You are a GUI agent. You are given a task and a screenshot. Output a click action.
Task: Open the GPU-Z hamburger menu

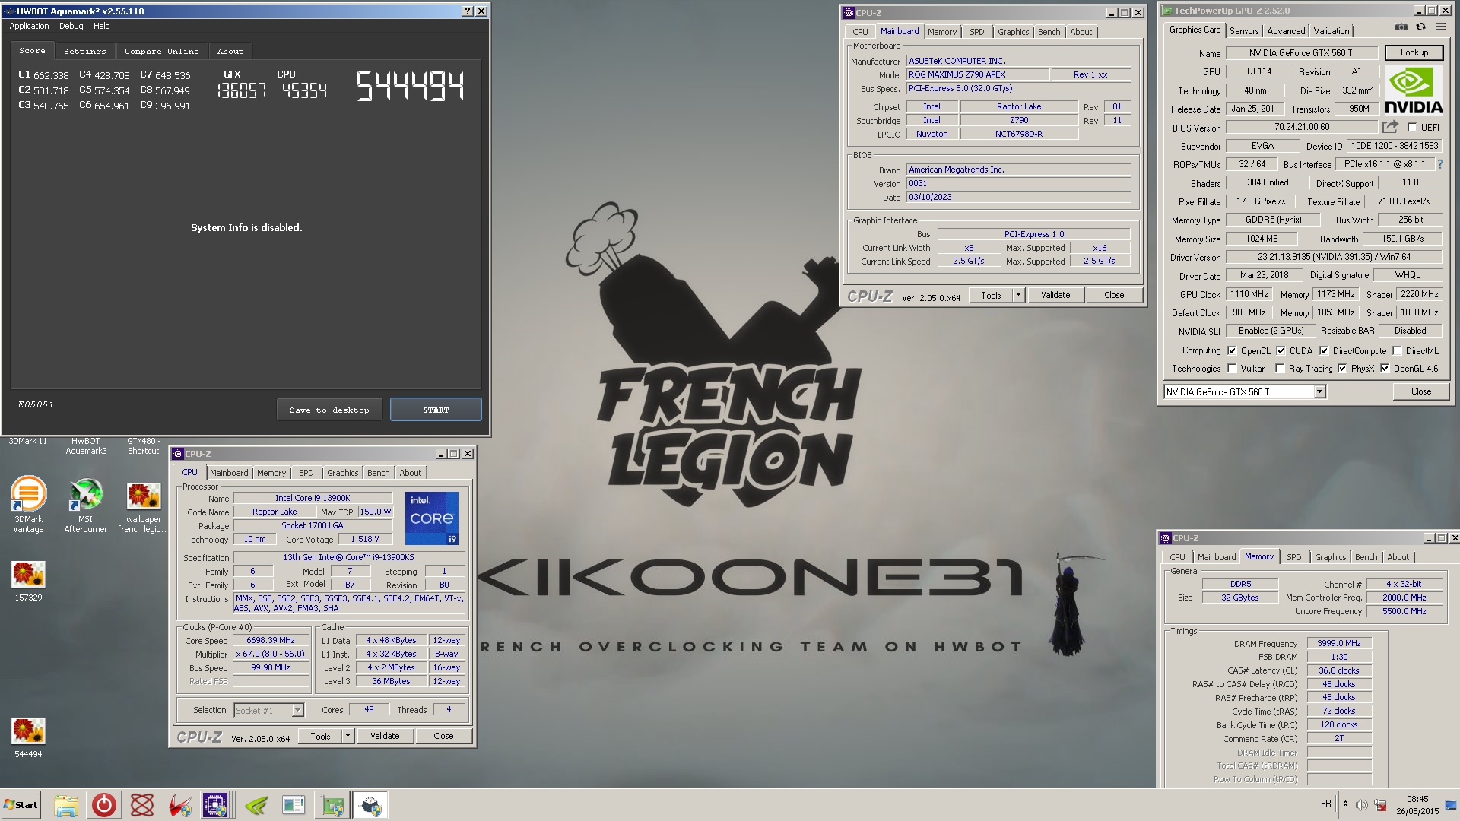(1440, 27)
